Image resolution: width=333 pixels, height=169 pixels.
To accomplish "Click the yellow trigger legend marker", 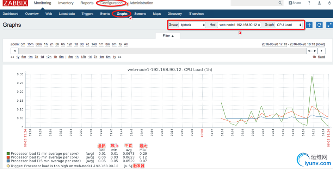I will (8, 166).
